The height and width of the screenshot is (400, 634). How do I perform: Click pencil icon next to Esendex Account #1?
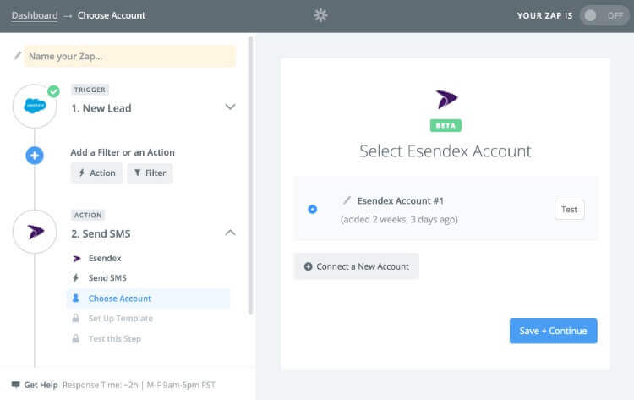[x=347, y=200]
